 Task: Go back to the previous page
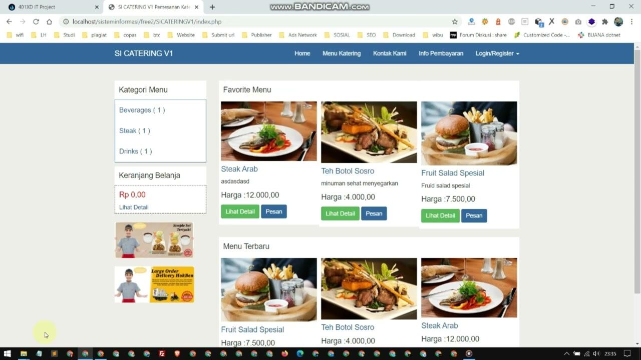click(9, 21)
